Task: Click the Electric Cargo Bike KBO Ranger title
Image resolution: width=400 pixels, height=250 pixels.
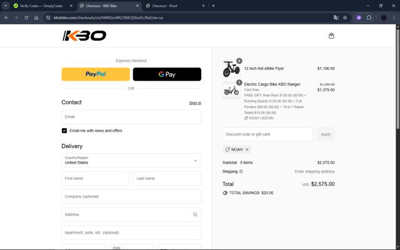Action: point(272,84)
